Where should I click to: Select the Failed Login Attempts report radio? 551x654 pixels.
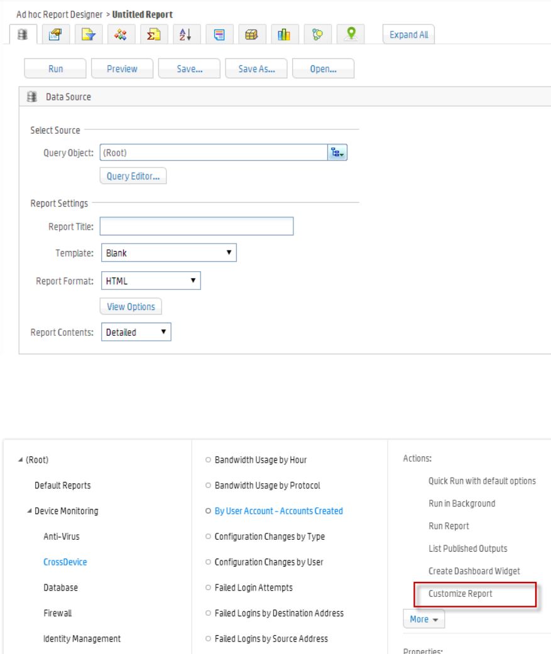(209, 588)
